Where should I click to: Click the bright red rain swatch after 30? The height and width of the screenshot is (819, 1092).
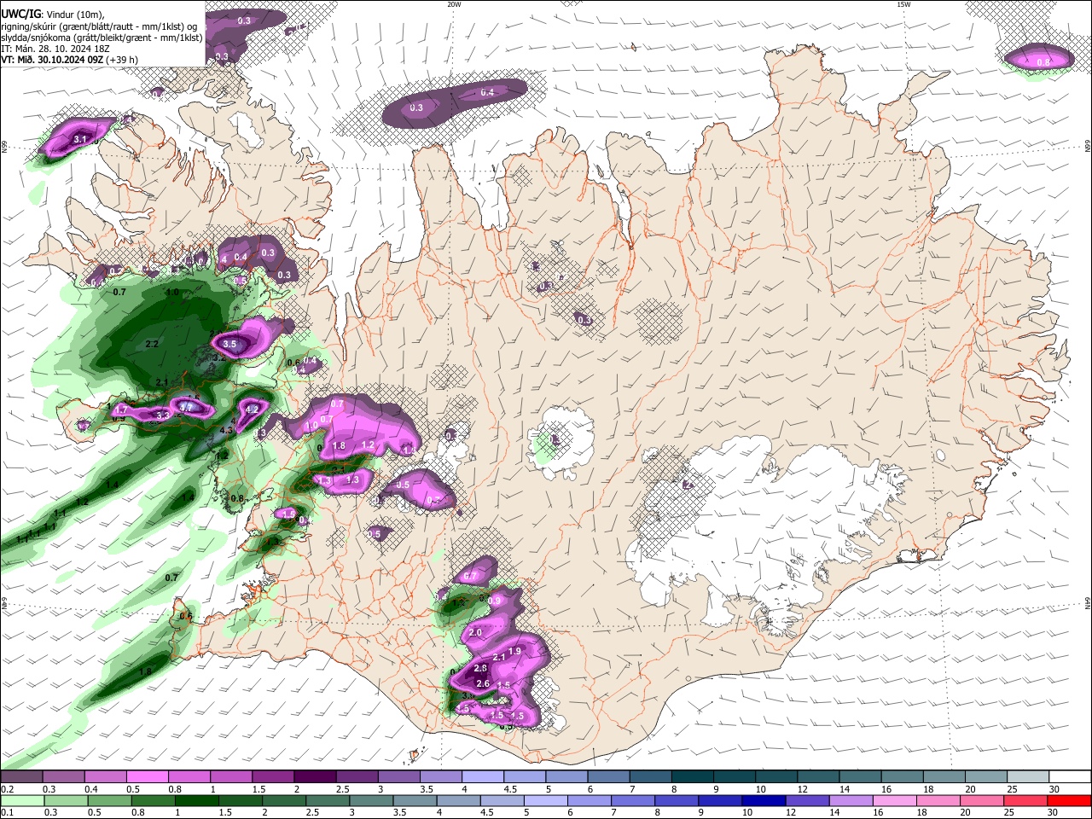tap(1068, 800)
